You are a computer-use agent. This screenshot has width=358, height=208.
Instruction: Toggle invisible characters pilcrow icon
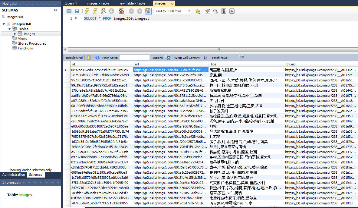coord(224,11)
